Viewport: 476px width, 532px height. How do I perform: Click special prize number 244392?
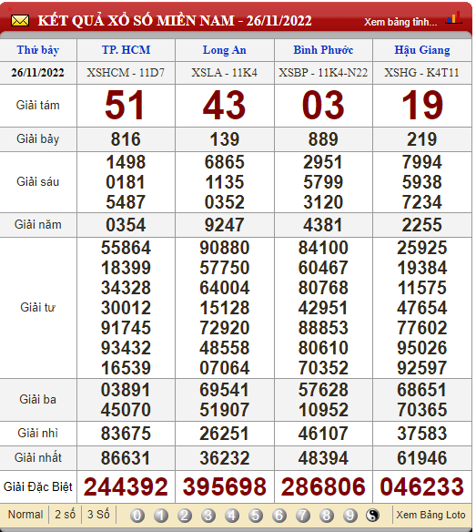pyautogui.click(x=126, y=486)
